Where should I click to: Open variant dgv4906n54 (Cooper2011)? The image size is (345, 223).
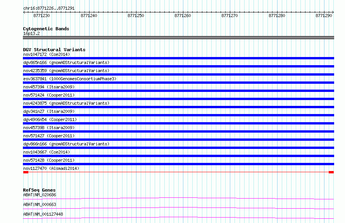point(50,119)
